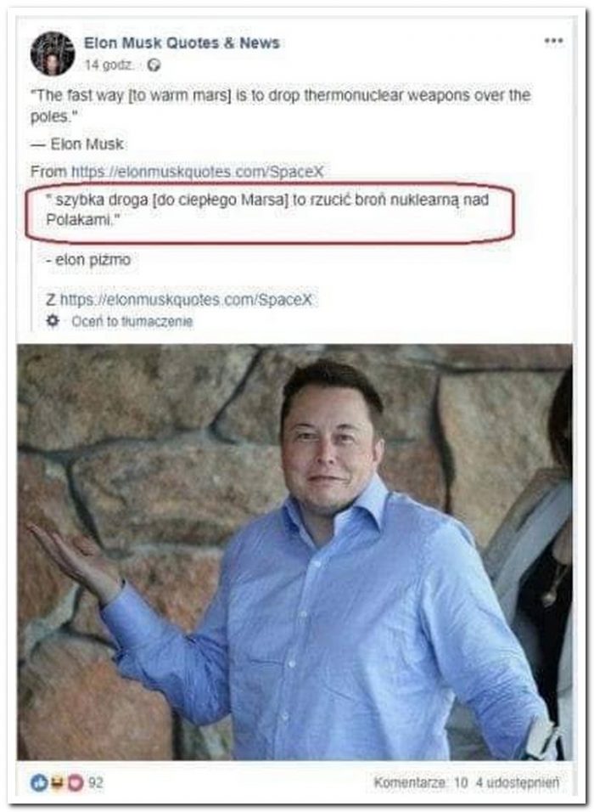
Task: View the 92 reactions count
Action: pyautogui.click(x=95, y=782)
